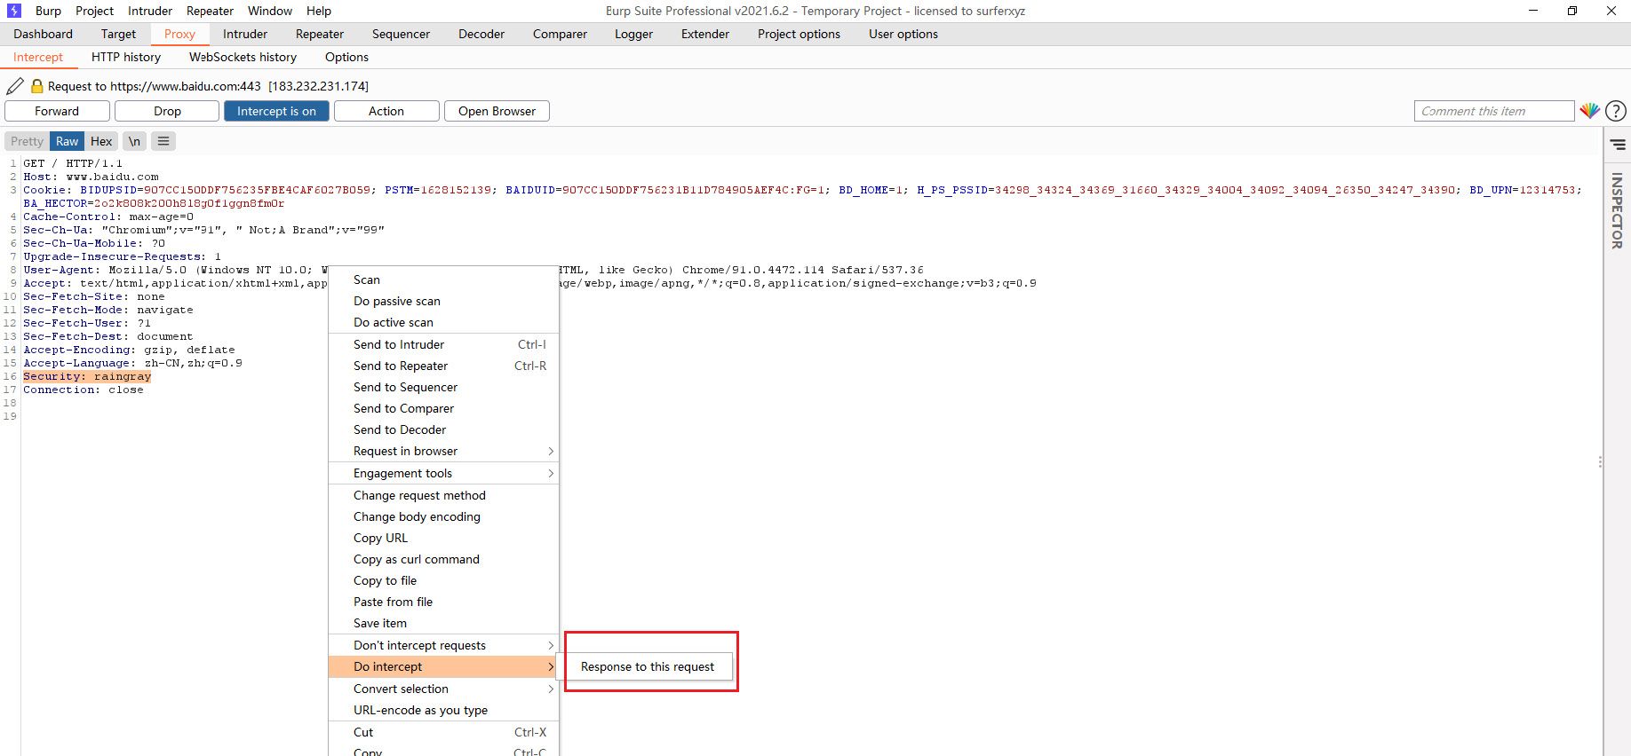Open the Project options tab

tap(799, 34)
